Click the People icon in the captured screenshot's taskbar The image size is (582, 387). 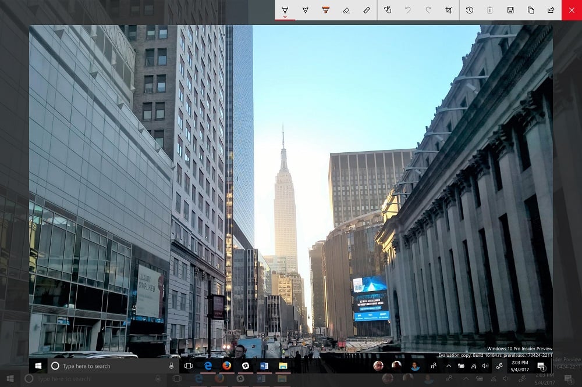pyautogui.click(x=433, y=366)
